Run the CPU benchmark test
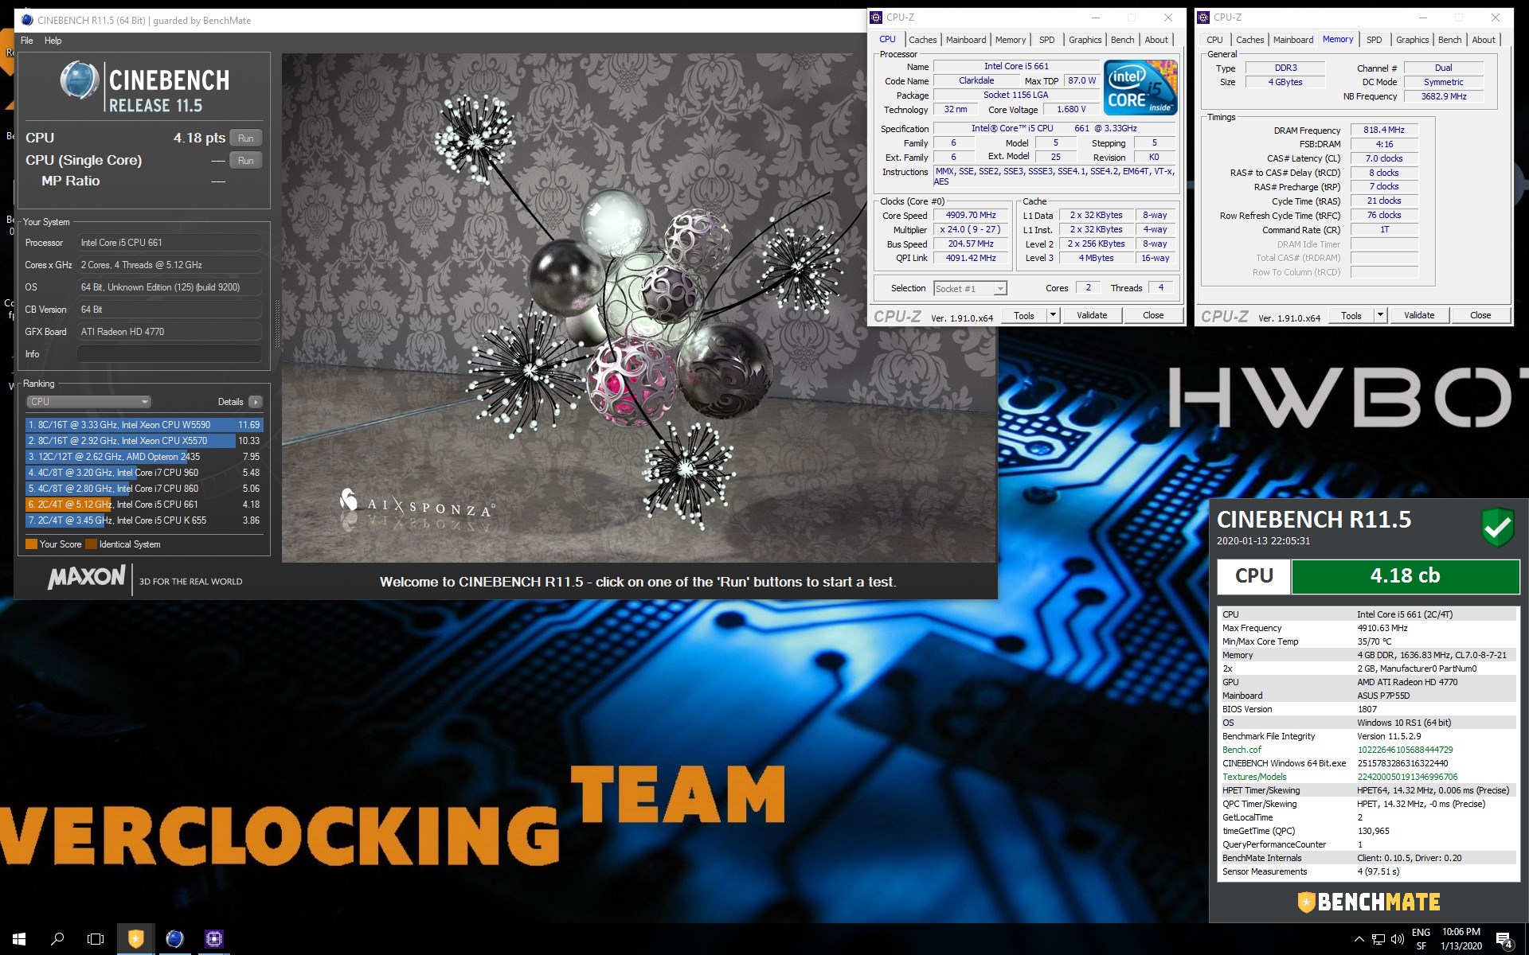 coord(246,138)
